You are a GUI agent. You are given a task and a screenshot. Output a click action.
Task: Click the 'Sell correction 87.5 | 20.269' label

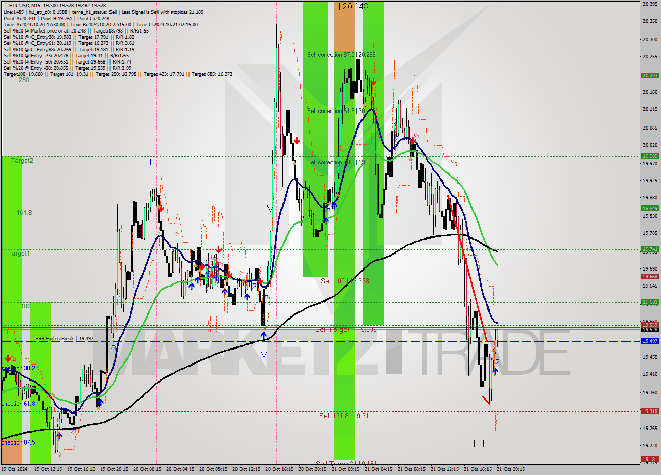pos(341,54)
